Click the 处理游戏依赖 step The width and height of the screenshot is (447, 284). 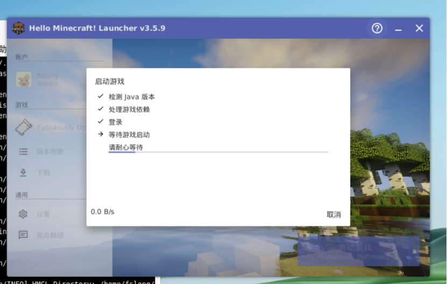click(129, 110)
